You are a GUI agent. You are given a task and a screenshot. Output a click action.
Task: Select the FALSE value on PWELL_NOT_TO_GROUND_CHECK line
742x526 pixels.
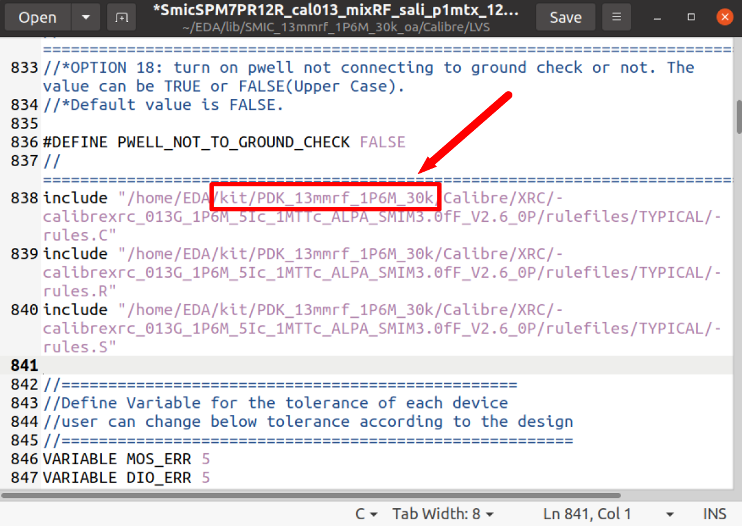click(382, 141)
